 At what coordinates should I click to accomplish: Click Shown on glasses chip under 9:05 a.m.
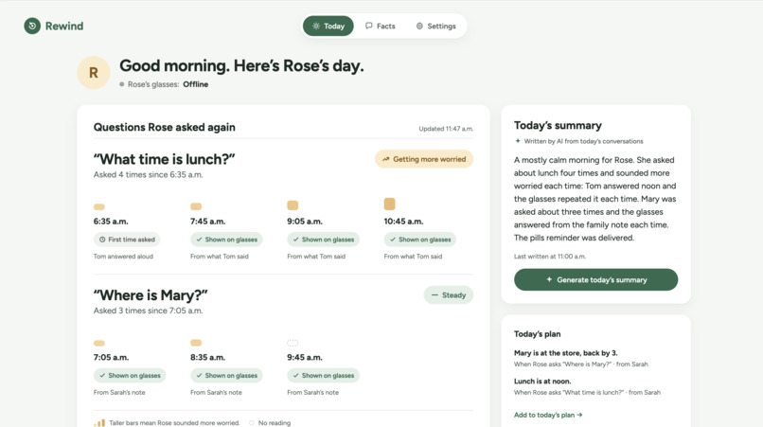[x=323, y=240]
